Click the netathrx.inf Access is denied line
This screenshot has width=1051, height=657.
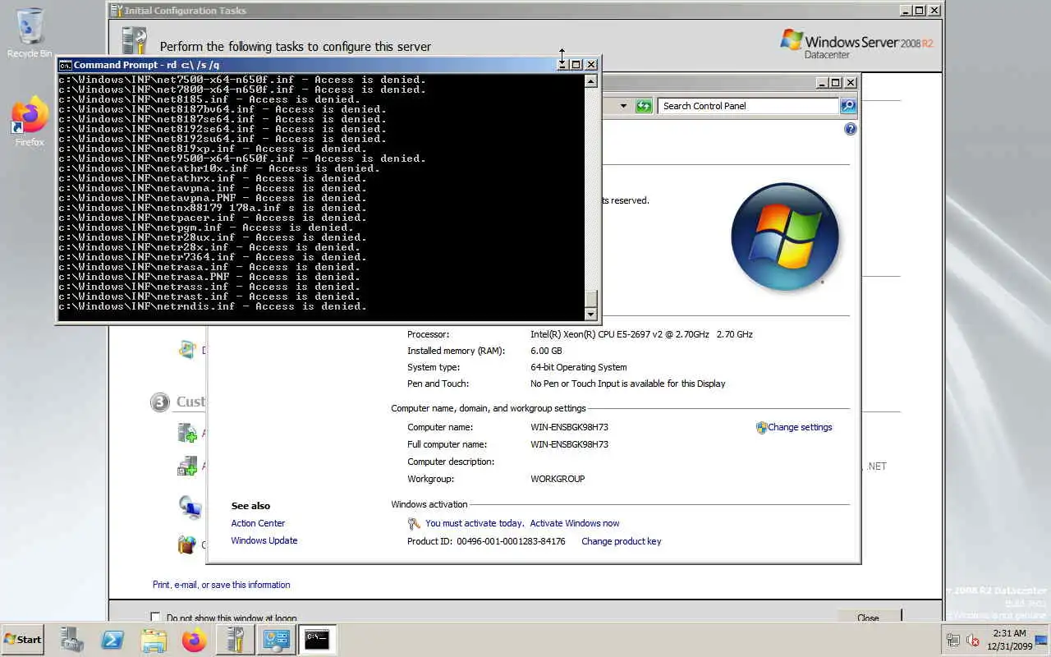(213, 178)
